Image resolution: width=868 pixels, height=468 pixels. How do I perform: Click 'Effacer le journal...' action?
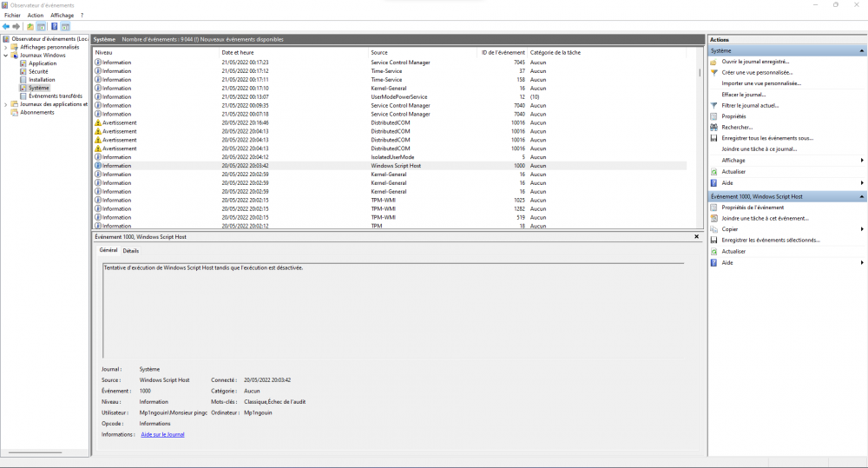pyautogui.click(x=744, y=95)
